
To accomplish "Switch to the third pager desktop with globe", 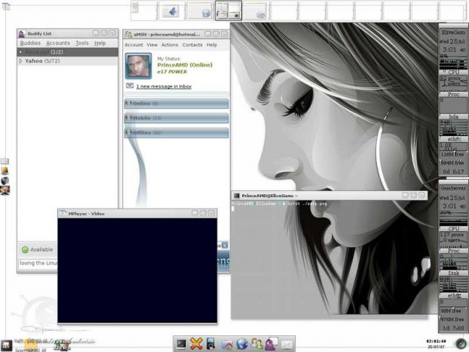I will point(200,11).
